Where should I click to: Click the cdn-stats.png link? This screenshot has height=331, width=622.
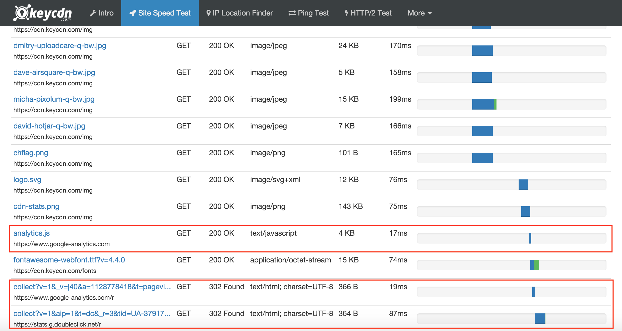36,206
